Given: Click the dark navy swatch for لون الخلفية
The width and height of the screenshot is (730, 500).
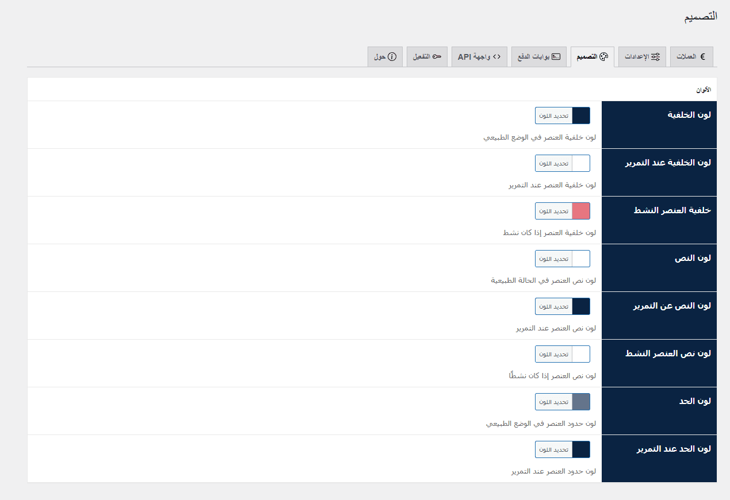Looking at the screenshot, I should pyautogui.click(x=581, y=116).
